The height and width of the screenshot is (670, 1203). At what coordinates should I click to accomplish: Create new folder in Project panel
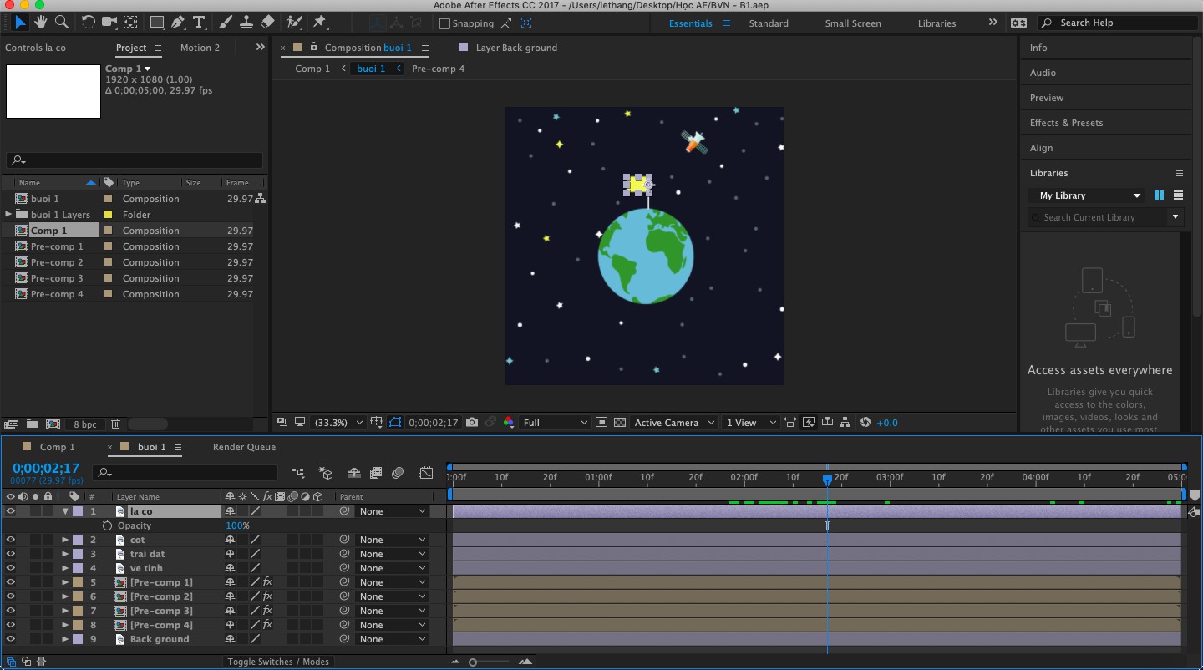coord(32,424)
